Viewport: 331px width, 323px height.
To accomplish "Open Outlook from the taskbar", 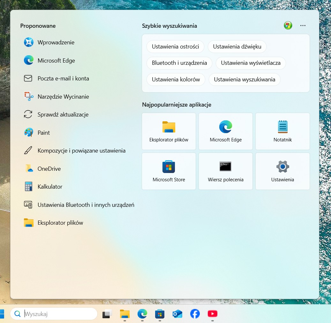I will (x=177, y=314).
